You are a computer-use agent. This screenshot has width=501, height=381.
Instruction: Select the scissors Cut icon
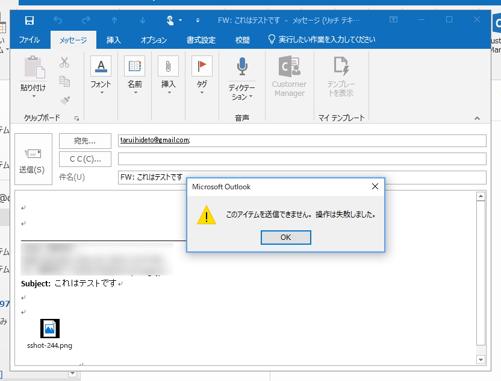65,60
